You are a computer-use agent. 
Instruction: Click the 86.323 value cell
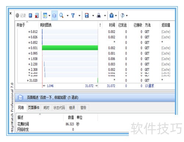tap(70, 124)
